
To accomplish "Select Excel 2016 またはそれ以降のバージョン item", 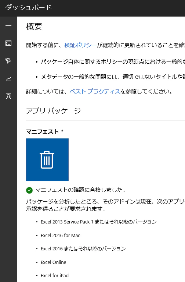I will 83,249.
